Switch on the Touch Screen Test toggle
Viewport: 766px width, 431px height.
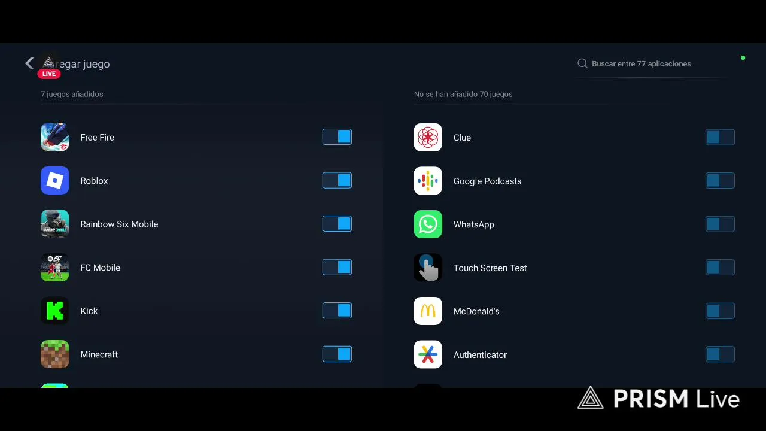(720, 267)
